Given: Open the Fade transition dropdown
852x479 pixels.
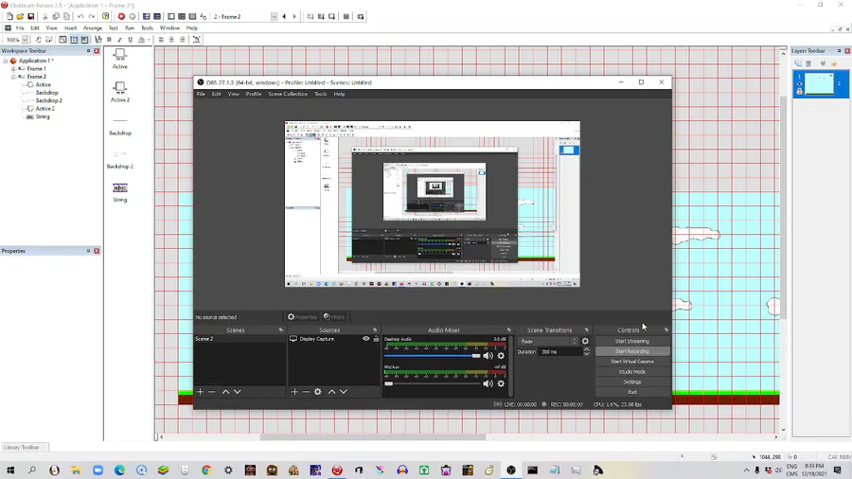Looking at the screenshot, I should coord(548,341).
